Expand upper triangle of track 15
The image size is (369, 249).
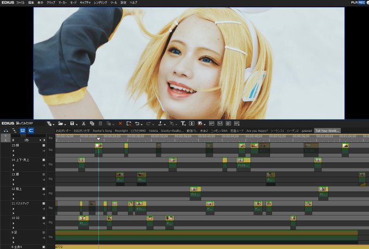point(14,151)
